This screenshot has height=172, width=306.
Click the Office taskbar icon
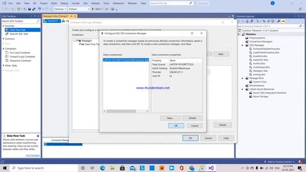tap(182, 168)
